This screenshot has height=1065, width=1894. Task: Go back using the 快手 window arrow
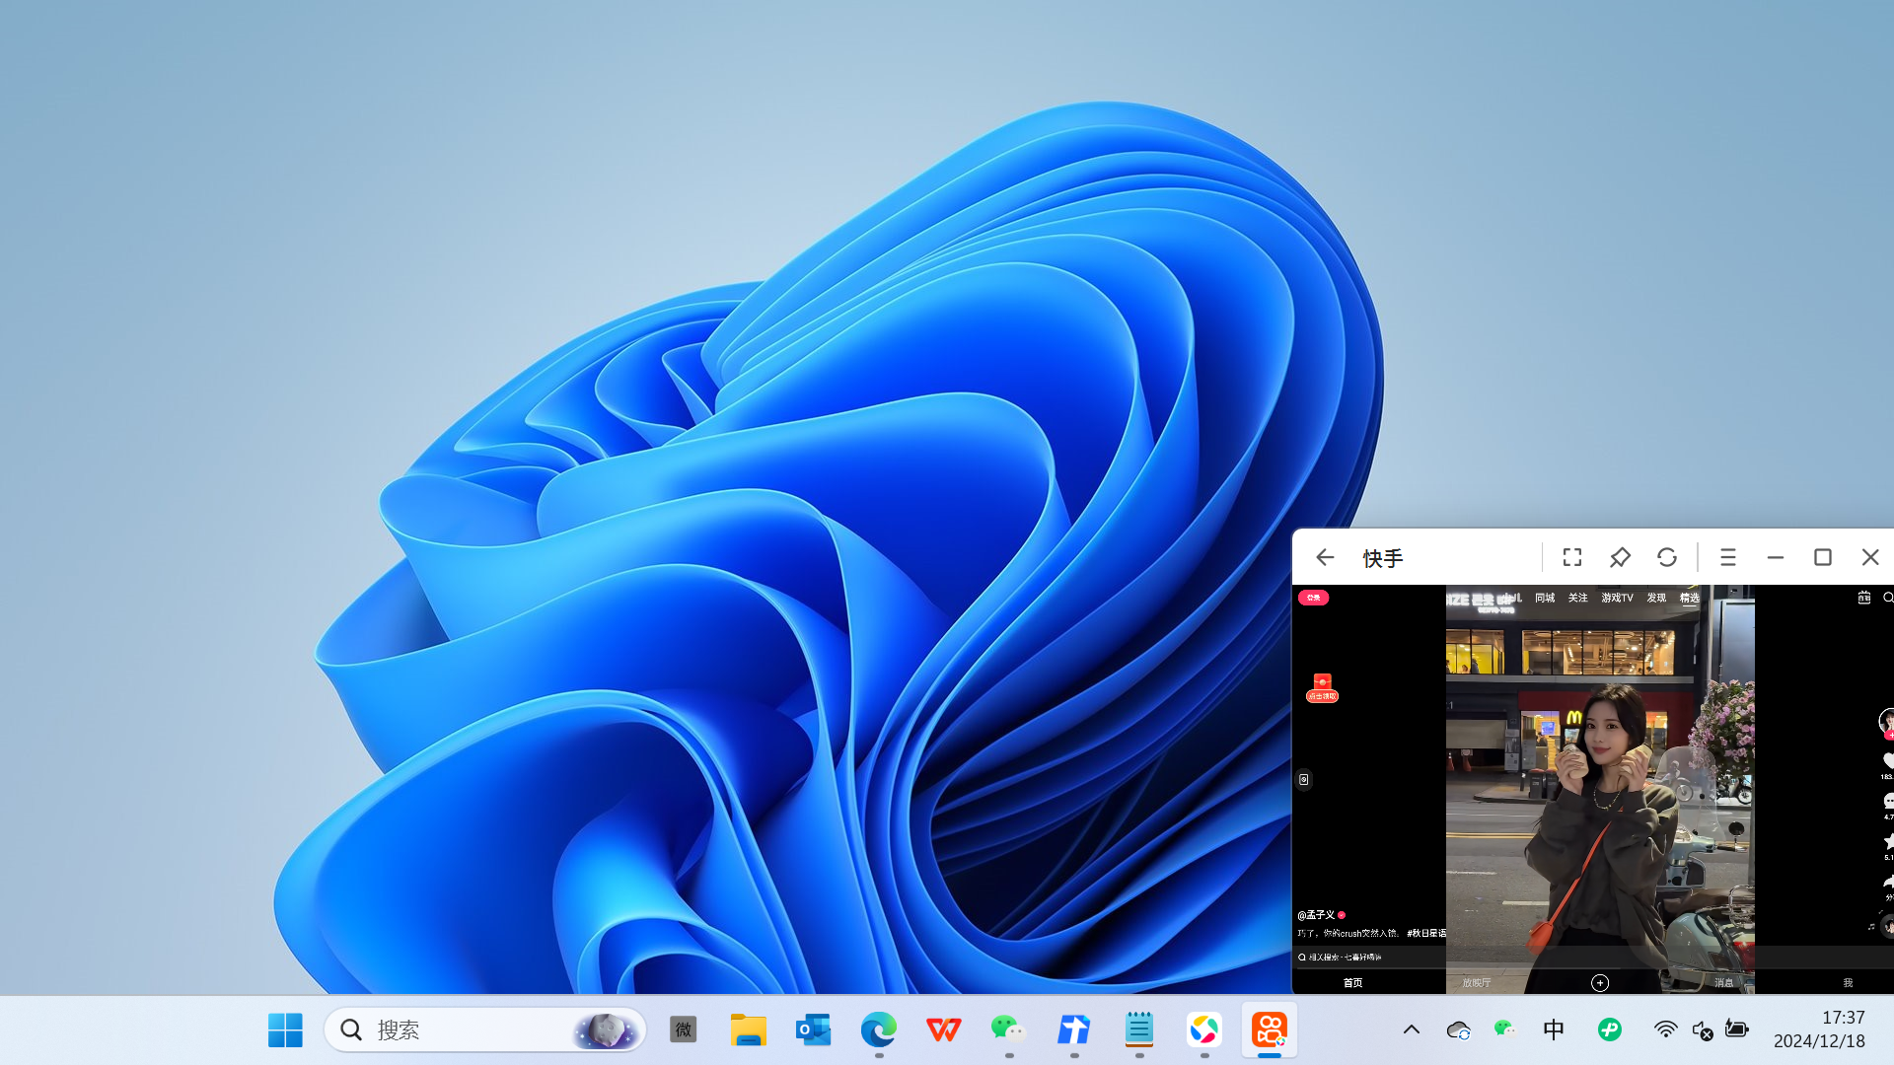[1325, 558]
